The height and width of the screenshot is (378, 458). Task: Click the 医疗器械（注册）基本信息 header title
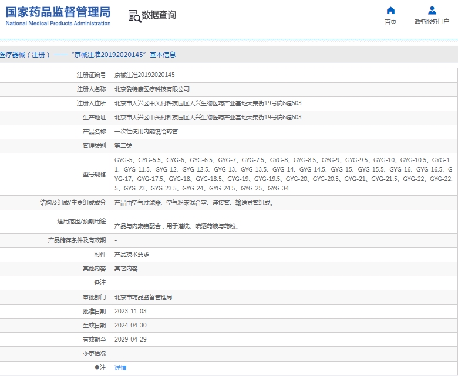[x=88, y=55]
